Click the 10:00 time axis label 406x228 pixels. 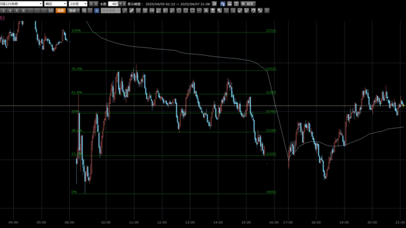pyautogui.click(x=106, y=222)
